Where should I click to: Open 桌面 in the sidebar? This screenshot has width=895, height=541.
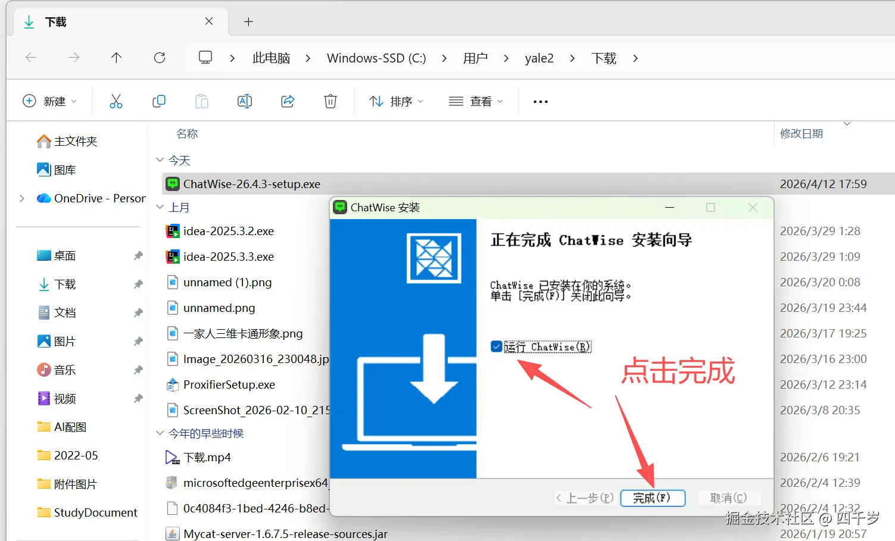pos(57,255)
